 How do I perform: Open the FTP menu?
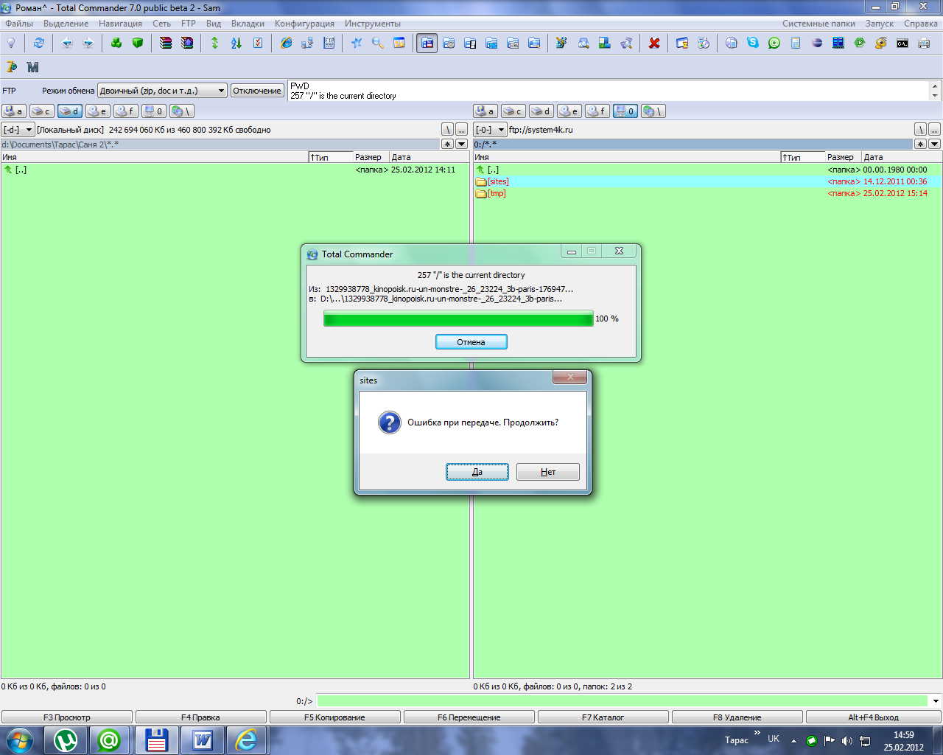click(x=189, y=24)
